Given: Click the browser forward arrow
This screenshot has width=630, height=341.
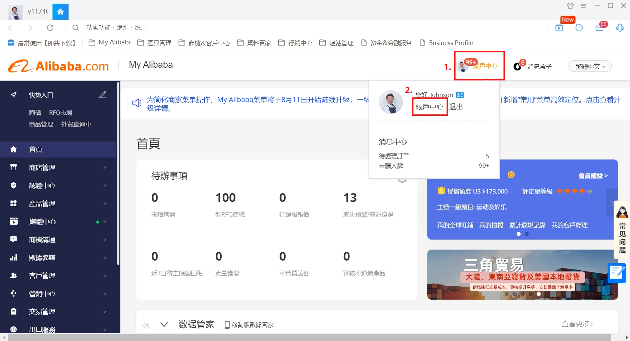Looking at the screenshot, I should point(30,28).
